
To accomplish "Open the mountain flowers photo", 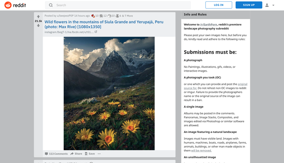I will [109, 94].
